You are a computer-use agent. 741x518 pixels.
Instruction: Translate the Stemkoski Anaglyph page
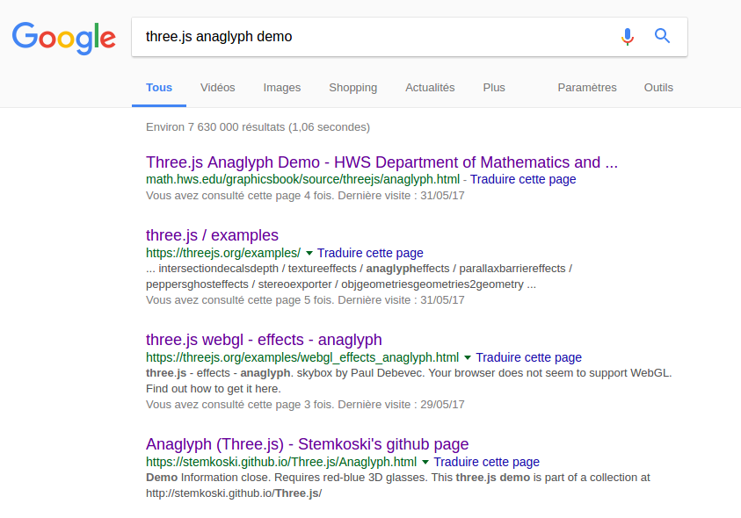point(486,462)
